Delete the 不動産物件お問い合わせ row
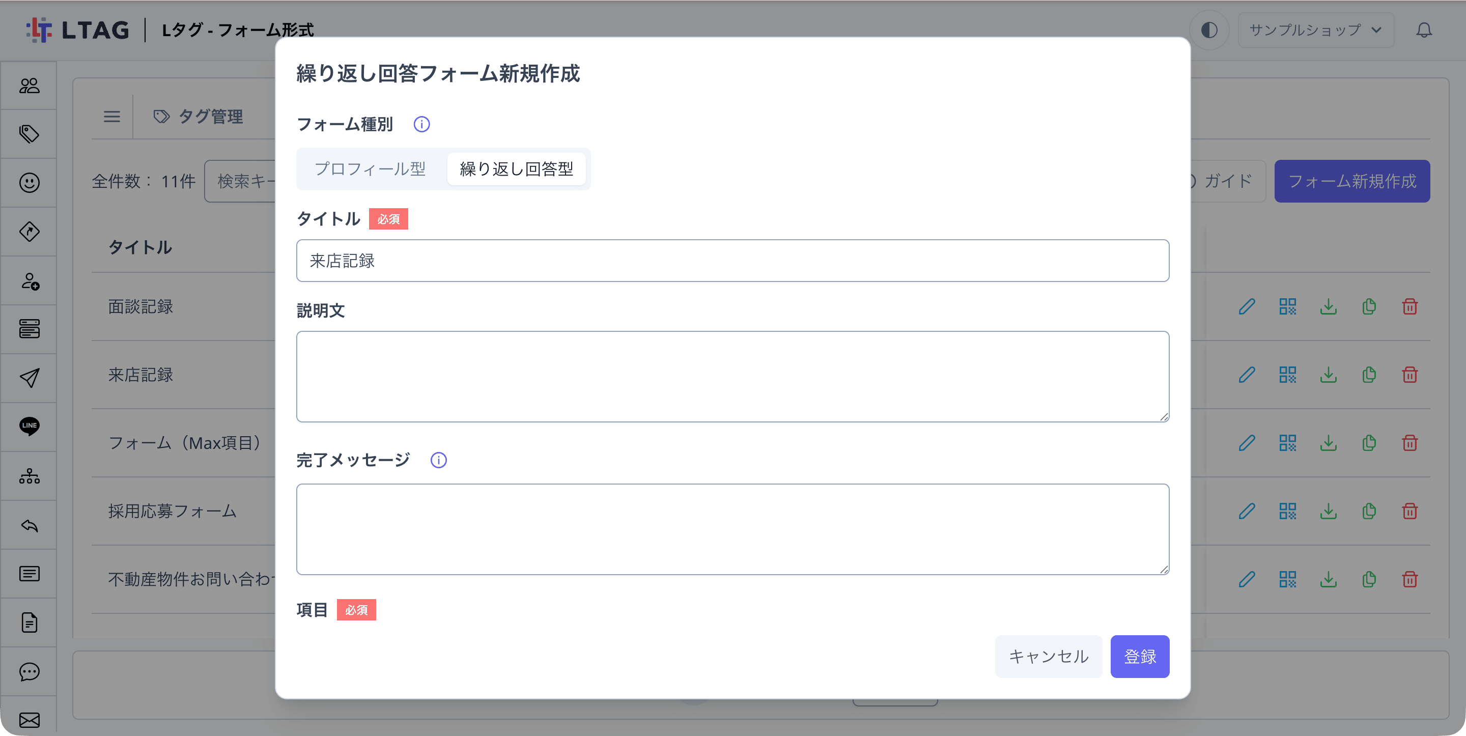 click(x=1409, y=579)
